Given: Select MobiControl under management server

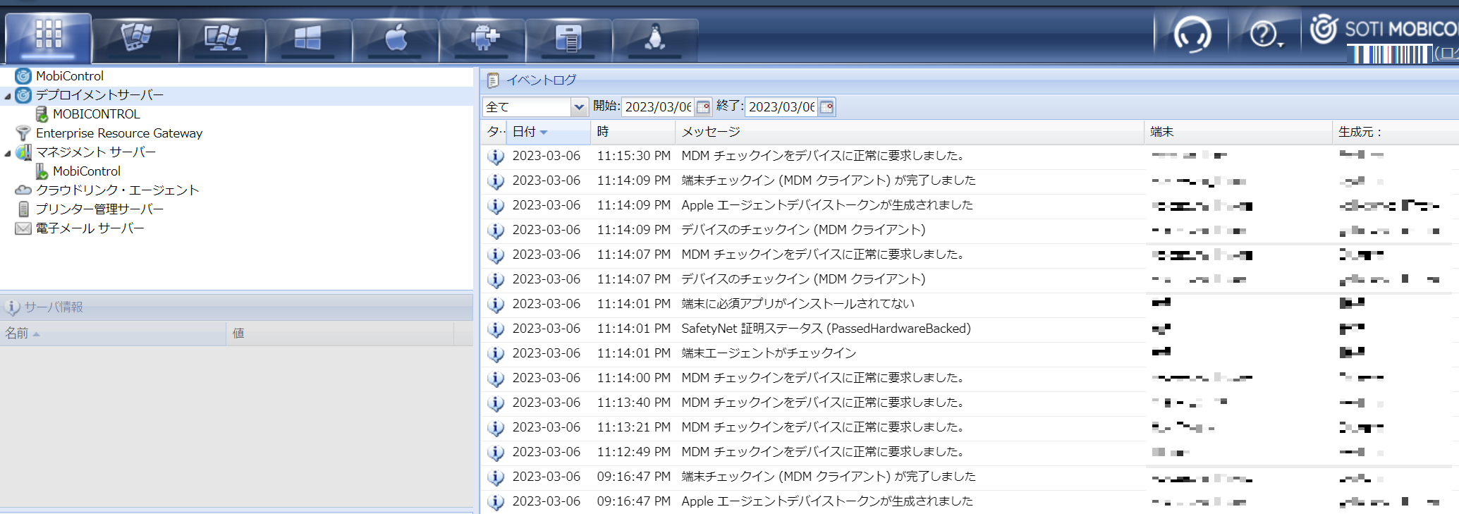Looking at the screenshot, I should pyautogui.click(x=87, y=171).
